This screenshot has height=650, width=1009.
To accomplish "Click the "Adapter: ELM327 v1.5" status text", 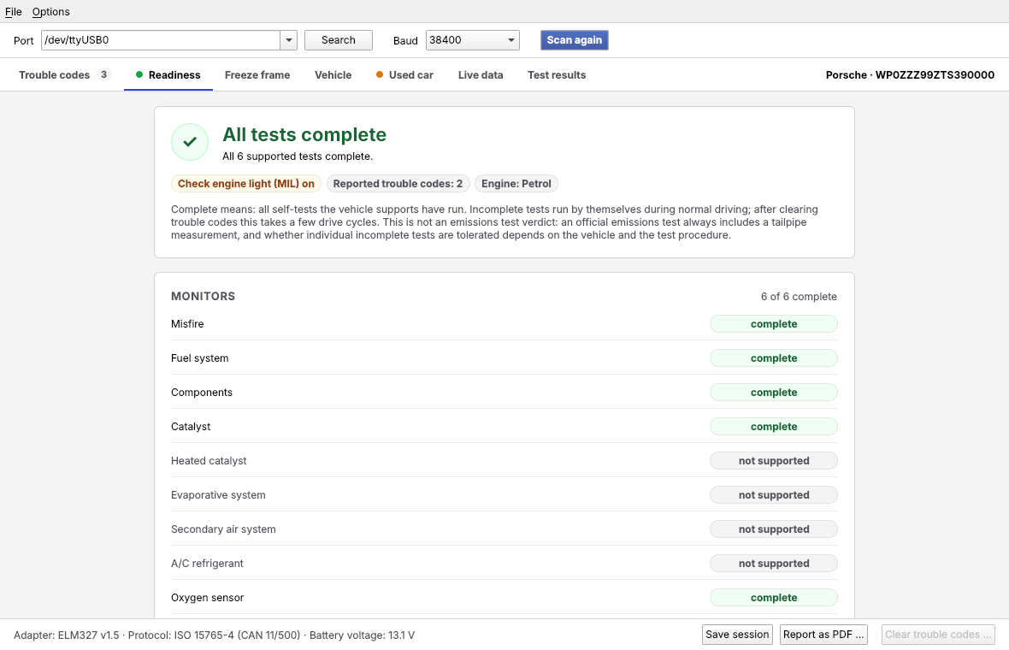I will (67, 635).
